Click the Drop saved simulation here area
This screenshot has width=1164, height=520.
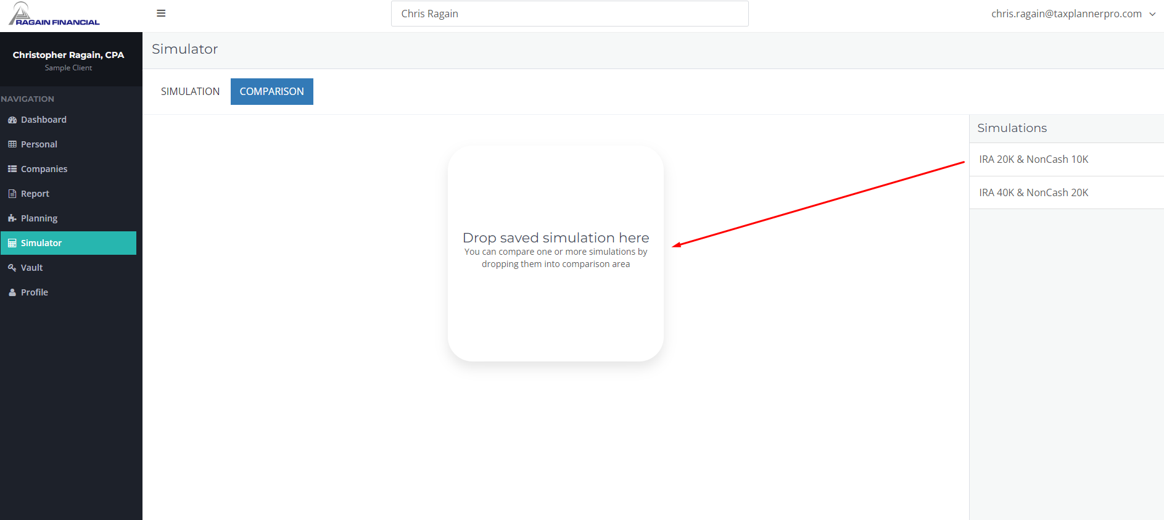[x=556, y=253]
